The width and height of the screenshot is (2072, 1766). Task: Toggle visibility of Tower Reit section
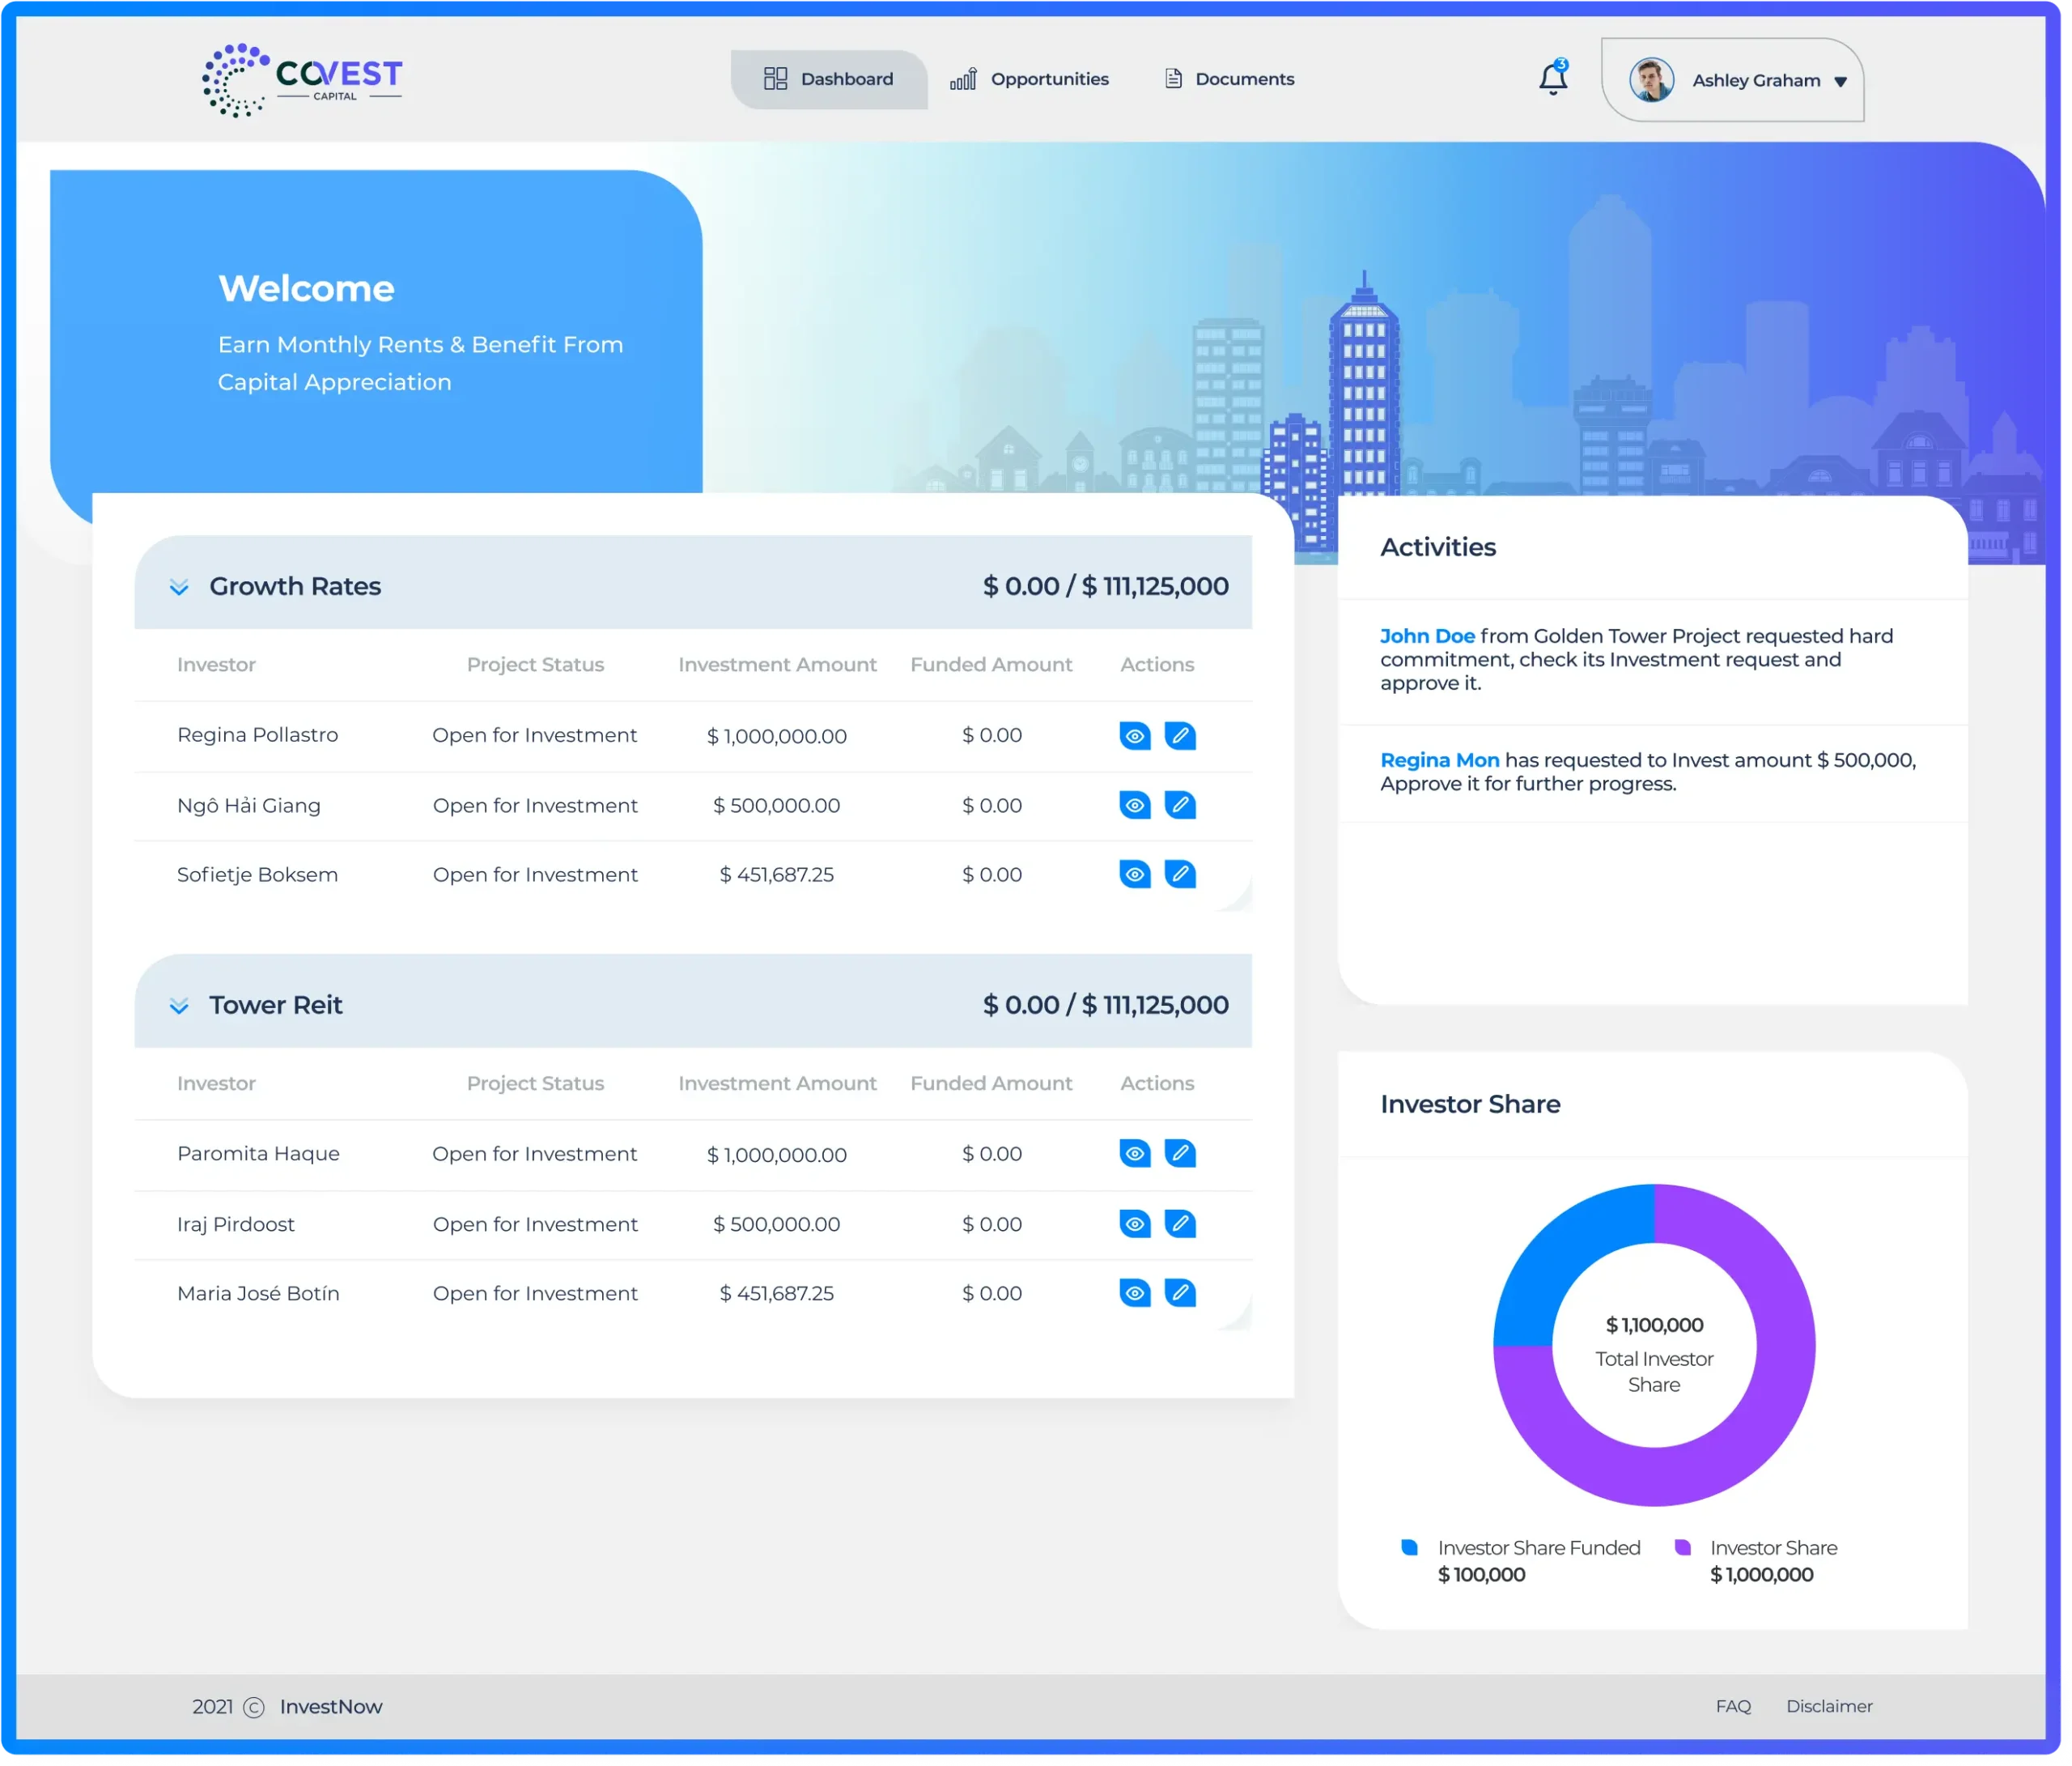click(x=177, y=1004)
